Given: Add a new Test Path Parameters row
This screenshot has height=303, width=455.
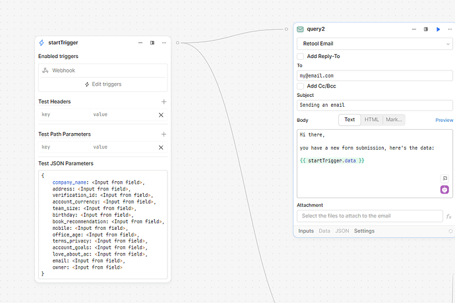Looking at the screenshot, I should 164,134.
